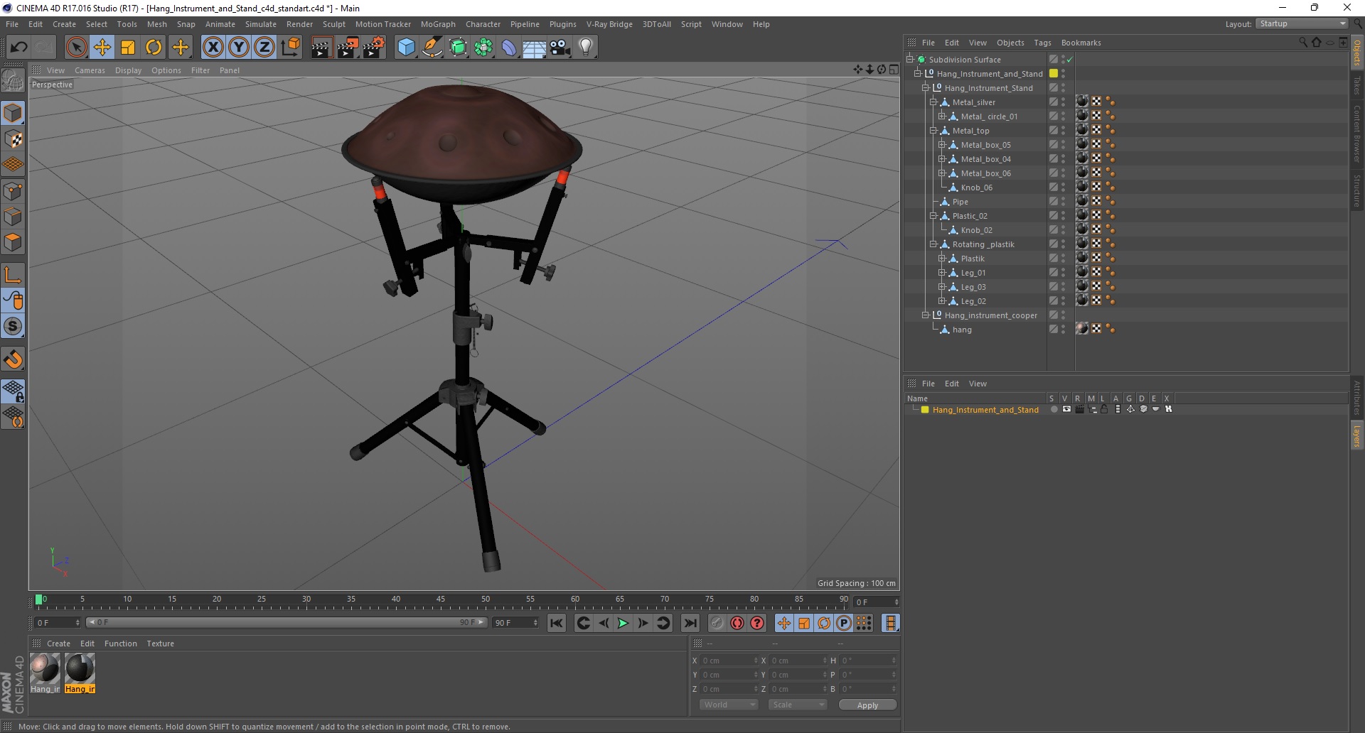Switch to Edges mode

[13, 217]
